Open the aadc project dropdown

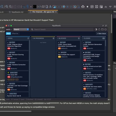tap(9, 29)
